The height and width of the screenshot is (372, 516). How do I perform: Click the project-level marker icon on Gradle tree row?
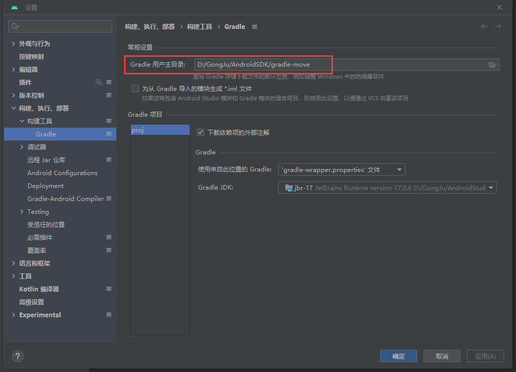click(109, 134)
